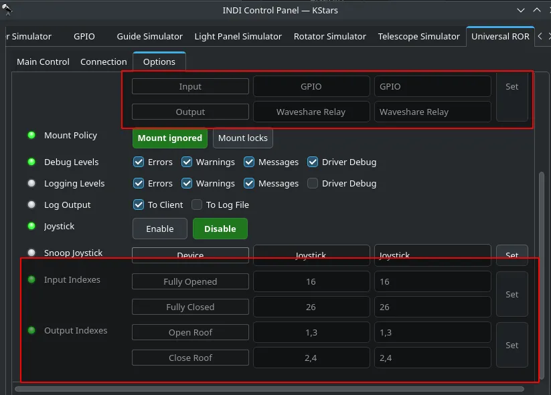Select the Mount ignored policy button
Image resolution: width=551 pixels, height=395 pixels.
(170, 138)
